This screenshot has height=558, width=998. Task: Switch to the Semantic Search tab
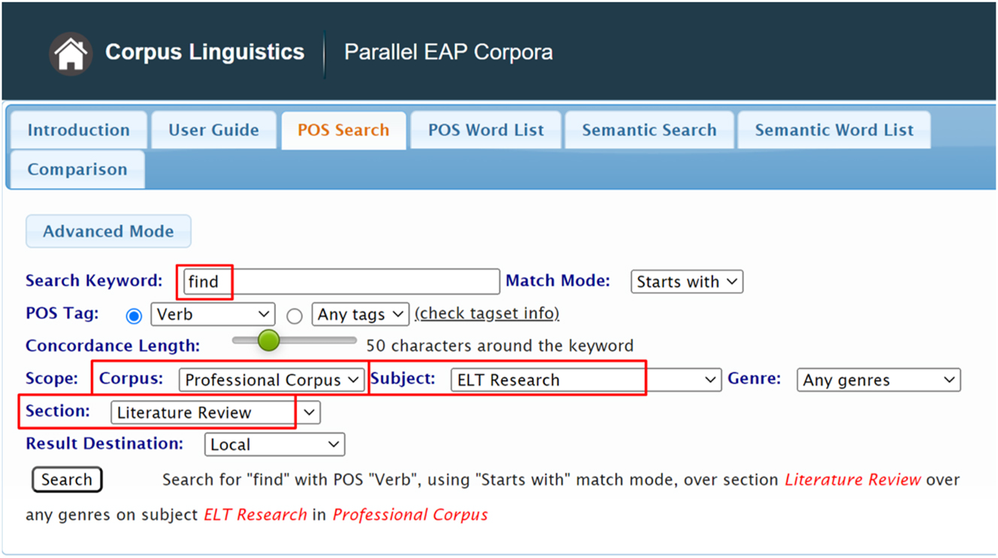(x=649, y=130)
